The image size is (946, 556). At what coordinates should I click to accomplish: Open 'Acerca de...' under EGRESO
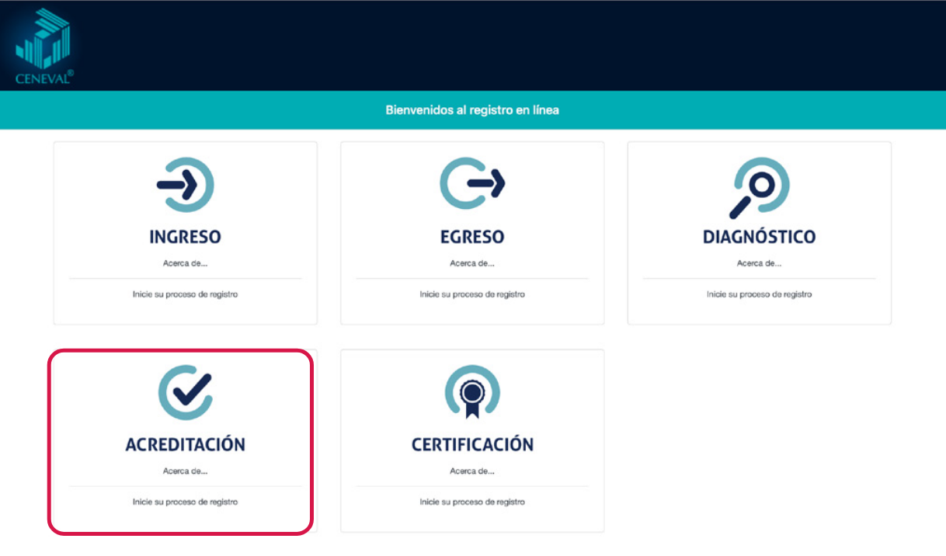pos(472,263)
